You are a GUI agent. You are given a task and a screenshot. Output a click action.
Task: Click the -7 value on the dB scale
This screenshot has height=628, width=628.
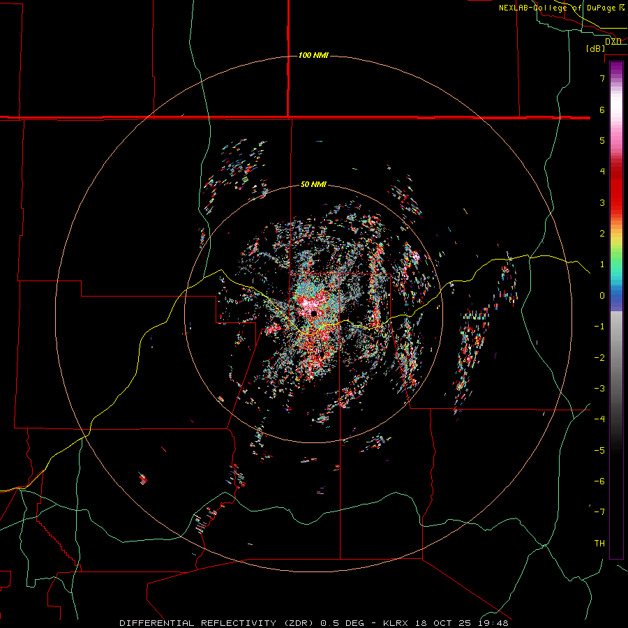click(x=599, y=512)
